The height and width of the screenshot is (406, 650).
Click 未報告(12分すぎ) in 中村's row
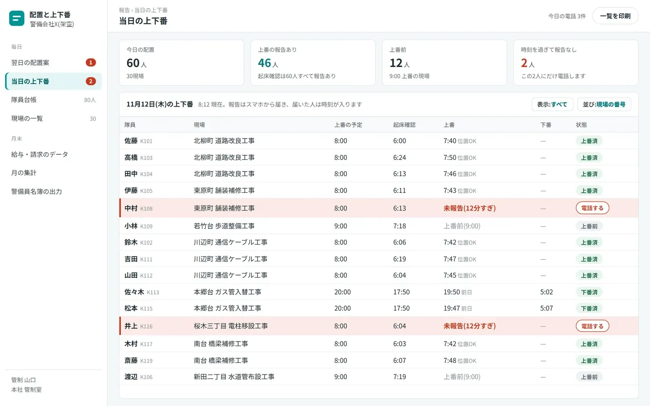470,208
